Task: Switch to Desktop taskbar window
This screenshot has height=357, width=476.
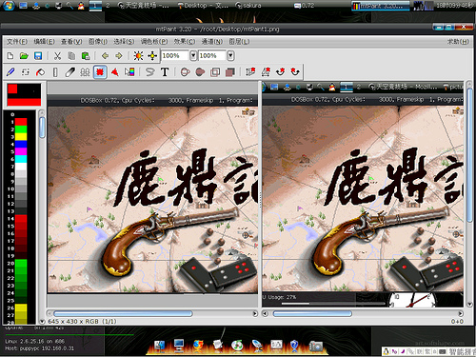Action: 203,6
